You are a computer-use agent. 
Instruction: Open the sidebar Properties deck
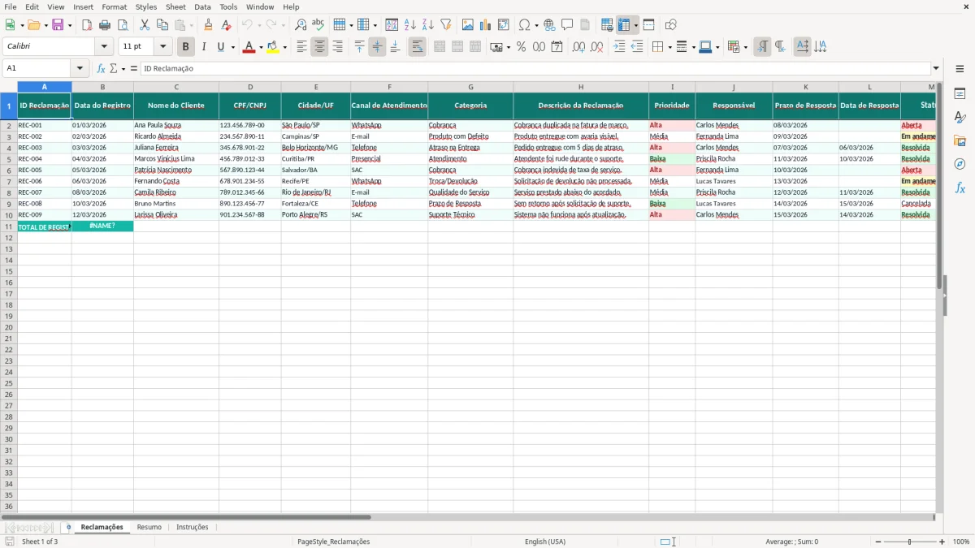960,93
